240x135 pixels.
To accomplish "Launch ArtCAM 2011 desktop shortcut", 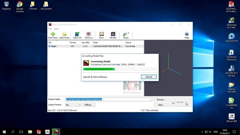I will [x=231, y=71].
